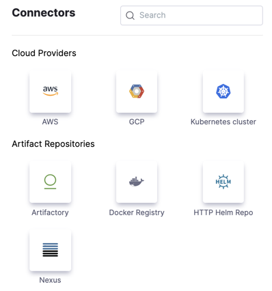The height and width of the screenshot is (291, 272).
Task: Open the Kubernetes cluster connector
Action: tap(223, 91)
